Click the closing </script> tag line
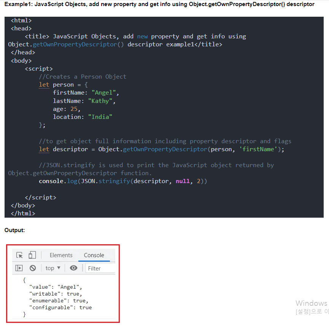 point(40,197)
